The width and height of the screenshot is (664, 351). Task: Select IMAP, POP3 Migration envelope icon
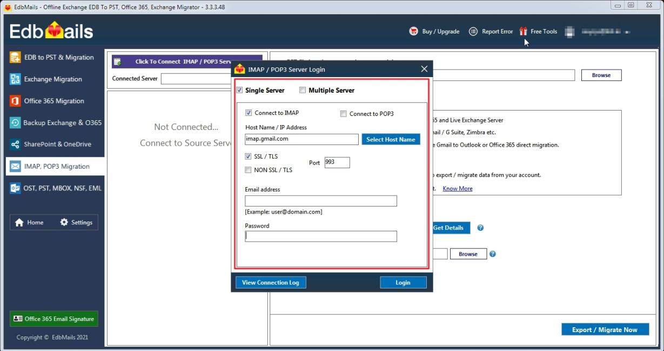[15, 167]
